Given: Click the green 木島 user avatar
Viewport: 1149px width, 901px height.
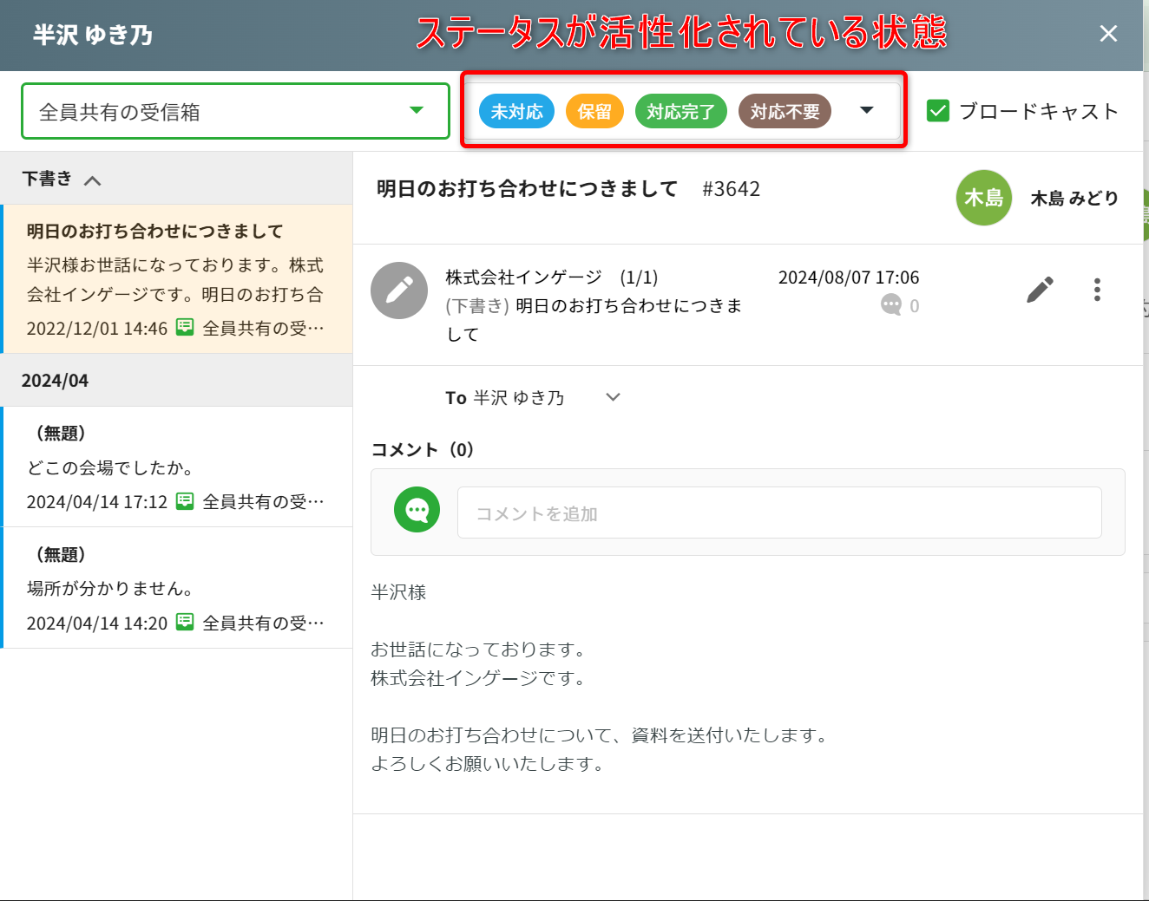Looking at the screenshot, I should coord(983,198).
